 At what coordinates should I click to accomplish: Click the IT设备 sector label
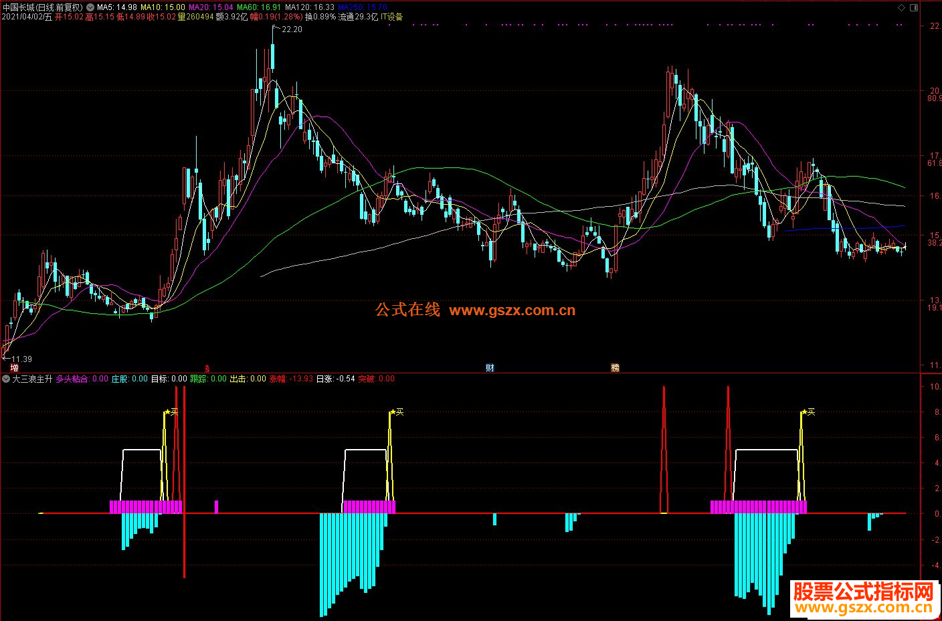click(x=392, y=17)
